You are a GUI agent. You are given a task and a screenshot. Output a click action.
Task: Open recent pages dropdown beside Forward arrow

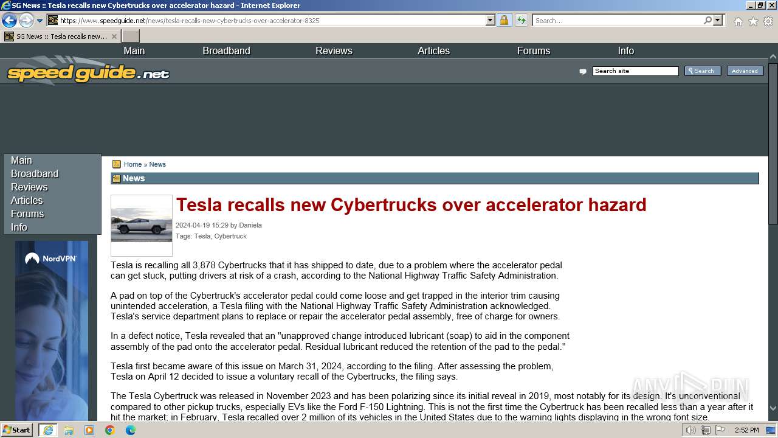pos(40,21)
